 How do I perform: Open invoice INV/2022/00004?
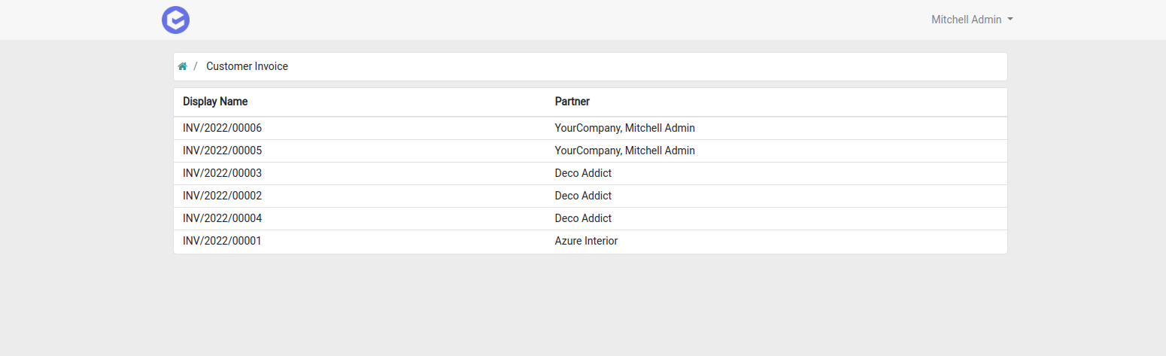[x=222, y=218]
